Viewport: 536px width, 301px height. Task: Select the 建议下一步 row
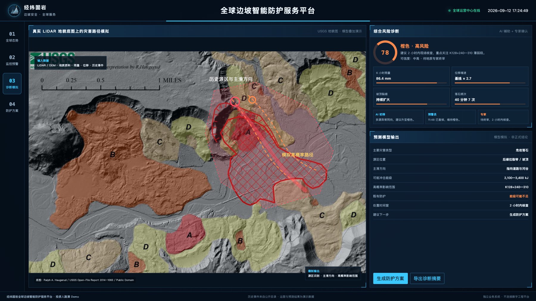pos(451,215)
